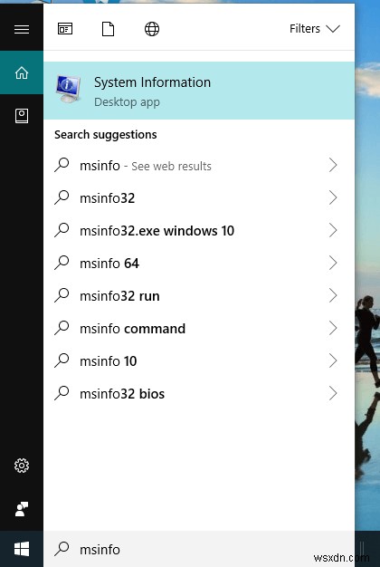Select the 'msinfo 10' suggestion
380x567 pixels.
(x=199, y=360)
